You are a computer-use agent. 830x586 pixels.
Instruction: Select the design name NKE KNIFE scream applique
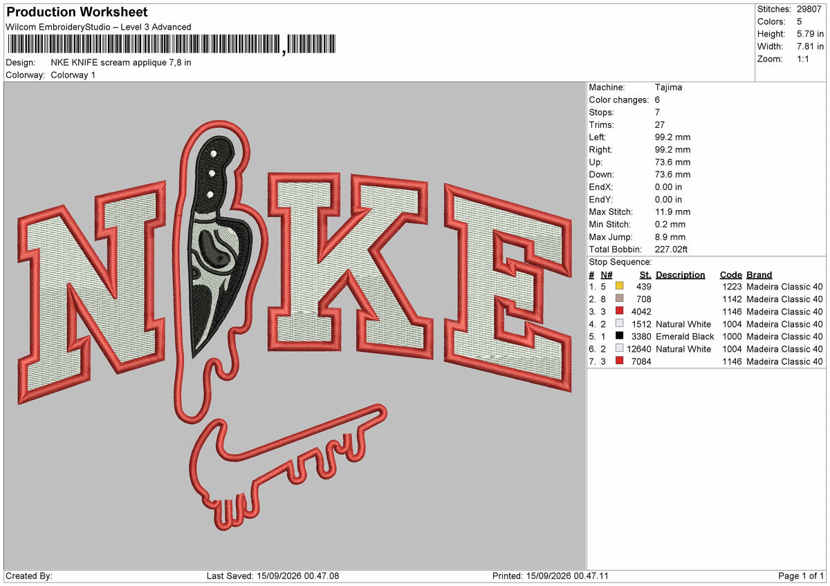(x=121, y=62)
